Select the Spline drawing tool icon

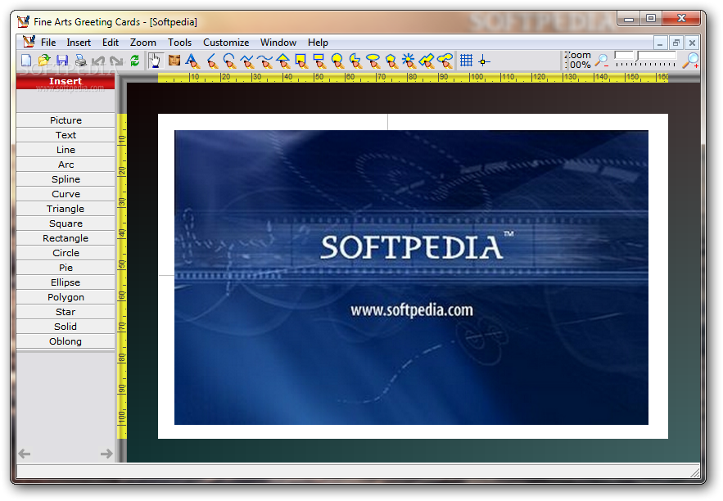(247, 61)
